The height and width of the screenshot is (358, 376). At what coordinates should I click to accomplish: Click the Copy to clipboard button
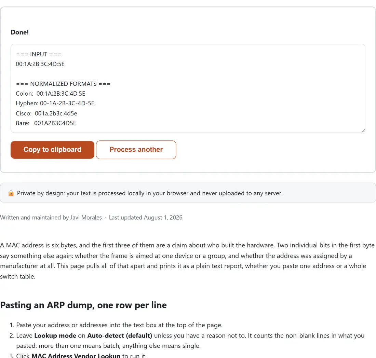tap(52, 150)
